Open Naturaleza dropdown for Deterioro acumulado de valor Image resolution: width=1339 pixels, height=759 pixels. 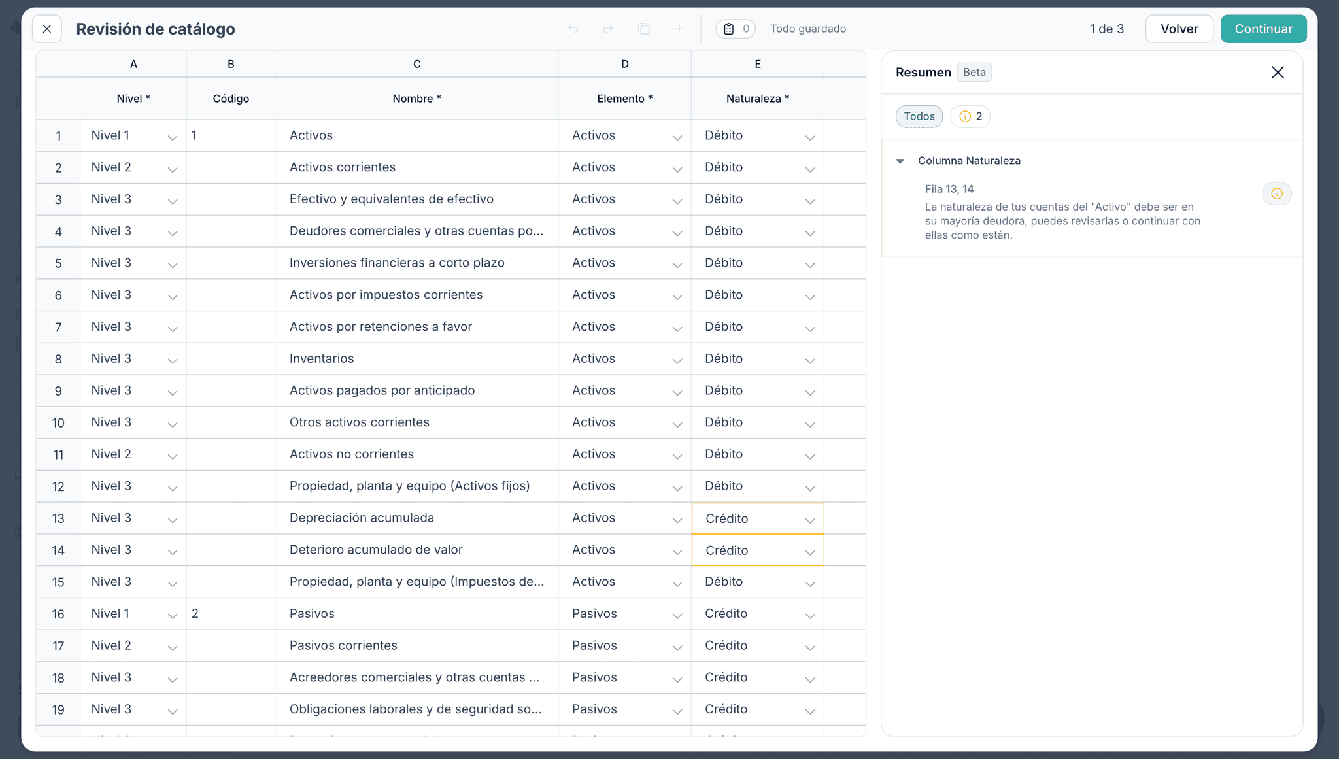point(809,552)
